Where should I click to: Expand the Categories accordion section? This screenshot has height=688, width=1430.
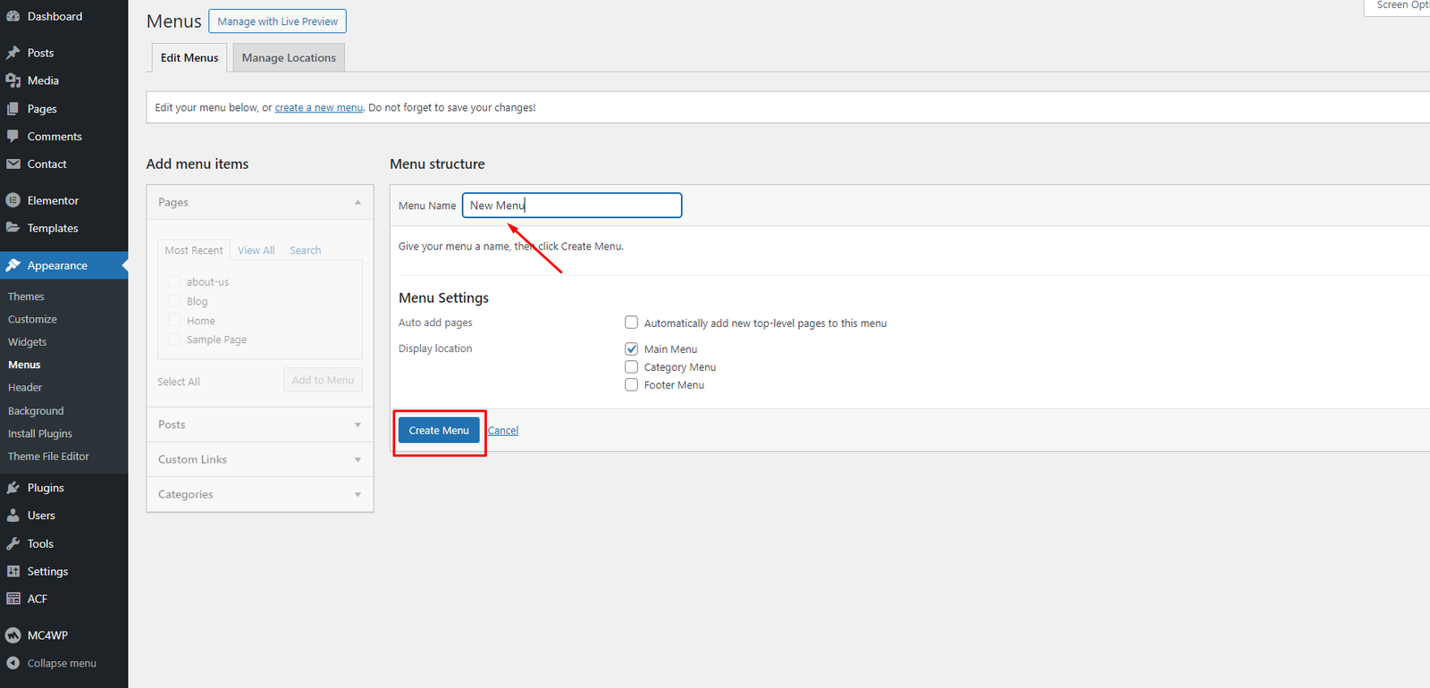(x=259, y=494)
